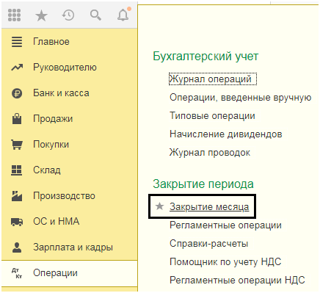Click the cart icon for Покупки

17,145
